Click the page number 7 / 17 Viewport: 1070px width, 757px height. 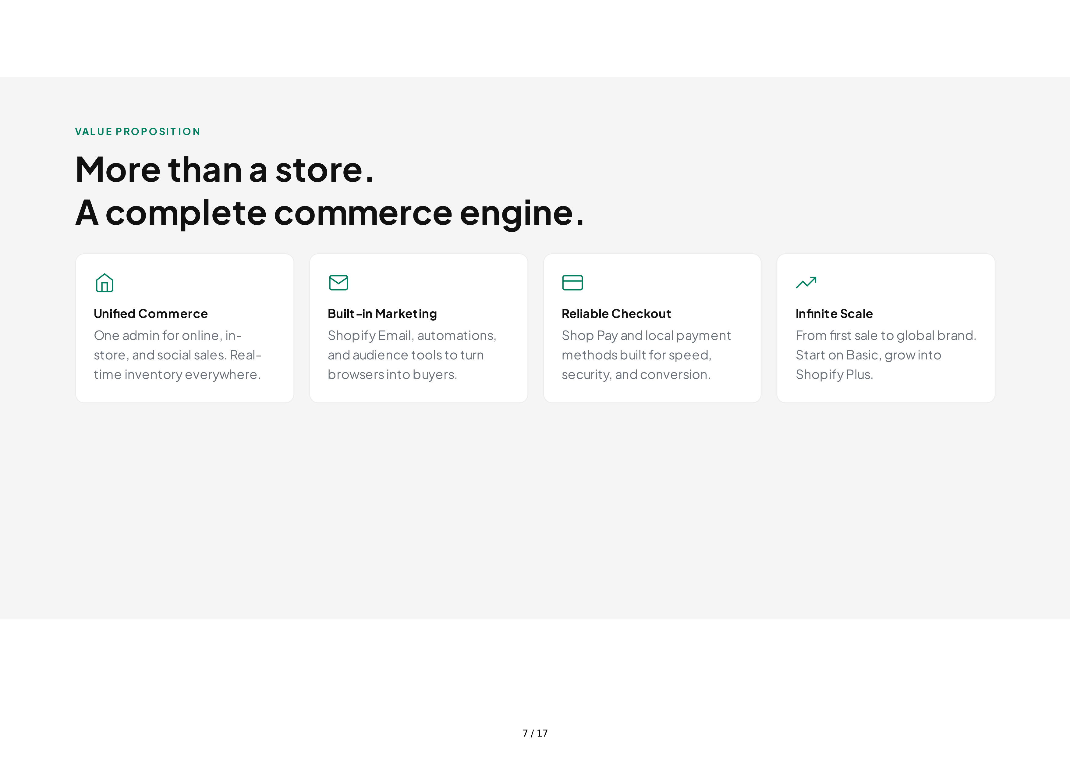[x=535, y=733]
